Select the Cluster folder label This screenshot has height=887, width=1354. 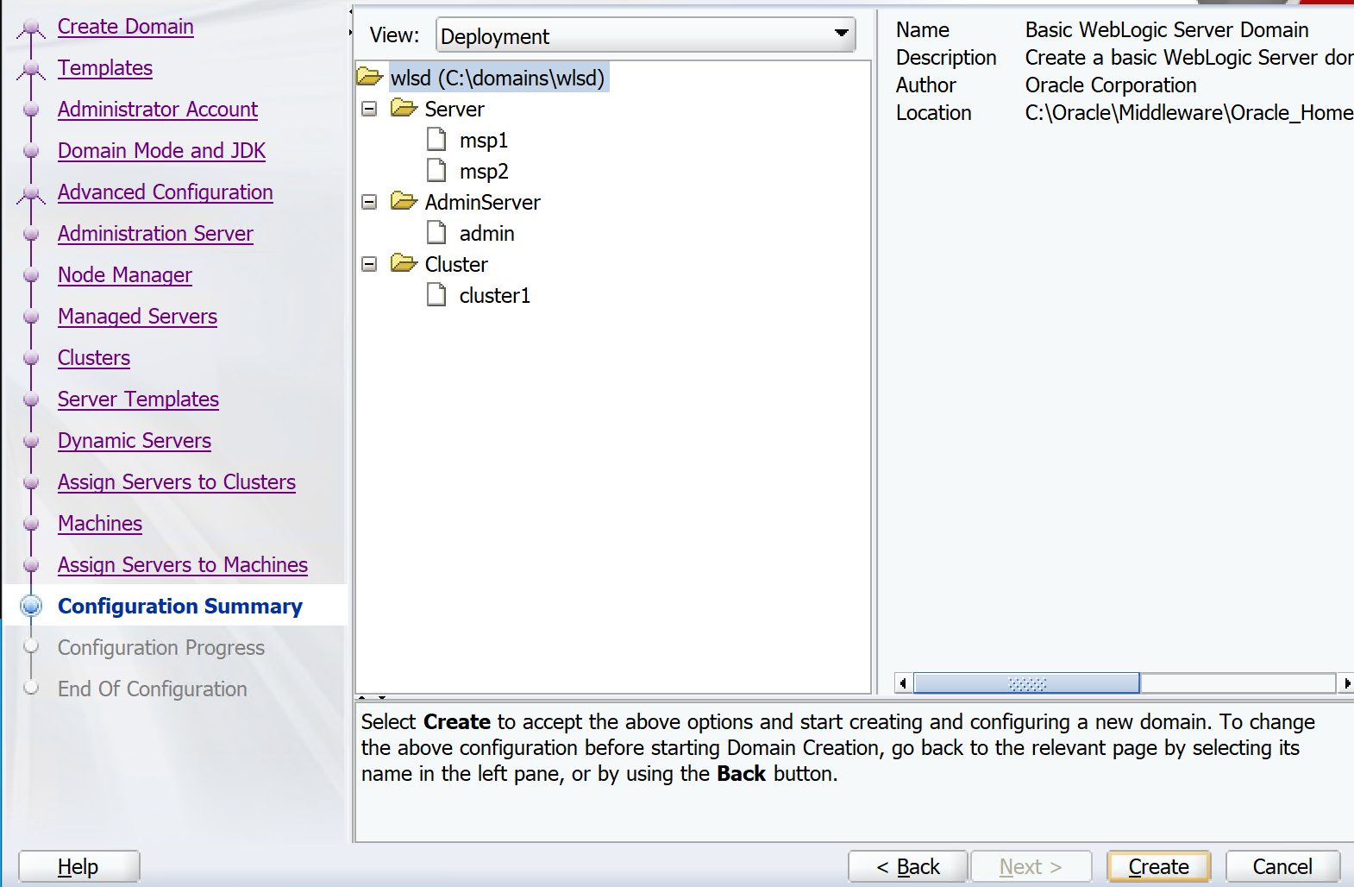456,264
